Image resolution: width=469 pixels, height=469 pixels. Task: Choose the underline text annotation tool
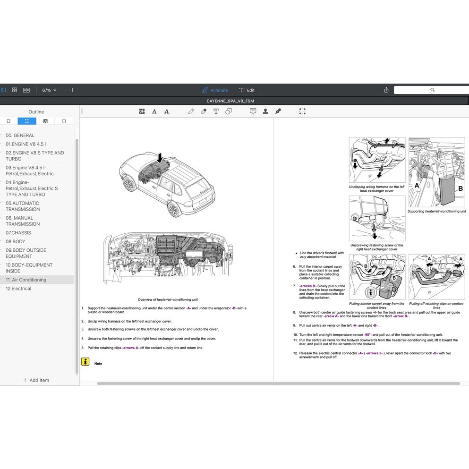(x=154, y=111)
